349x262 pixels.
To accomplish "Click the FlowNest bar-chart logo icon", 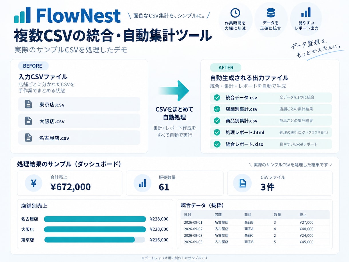I will pyautogui.click(x=22, y=15).
